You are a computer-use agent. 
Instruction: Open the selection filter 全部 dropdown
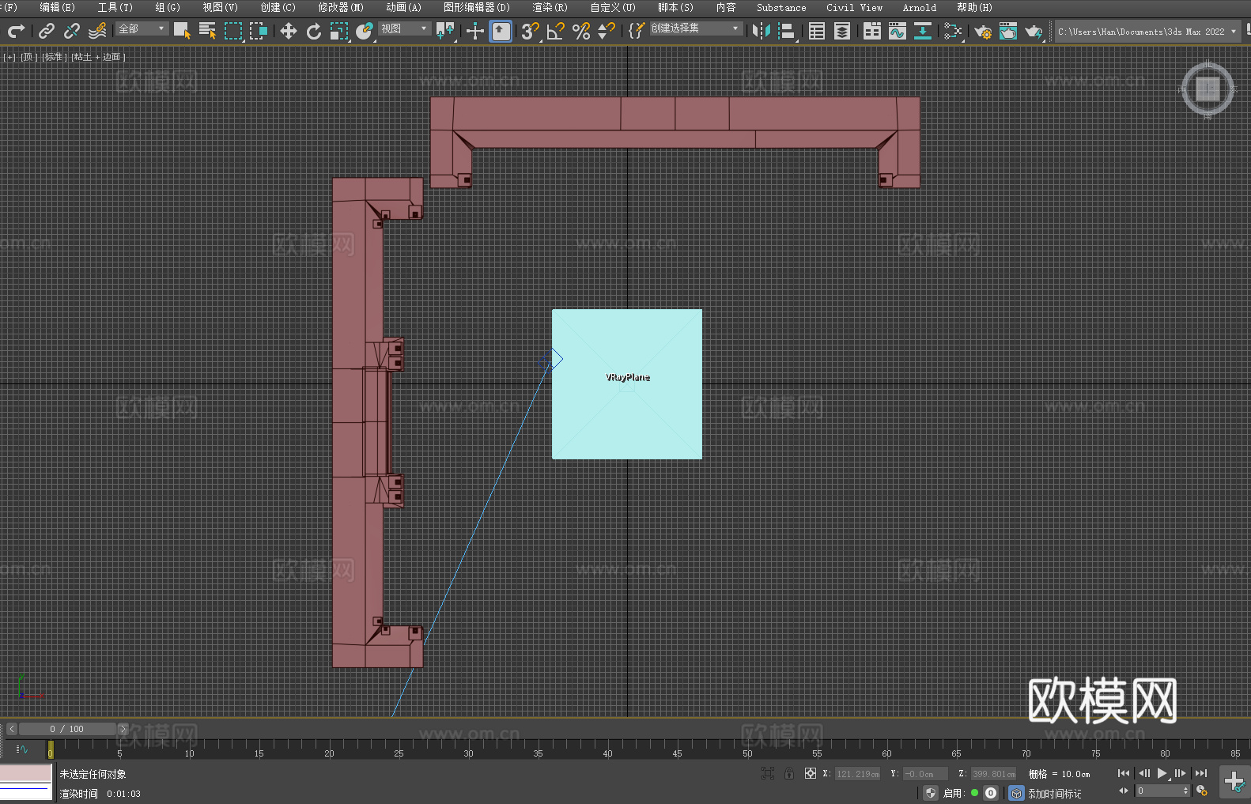[x=142, y=28]
